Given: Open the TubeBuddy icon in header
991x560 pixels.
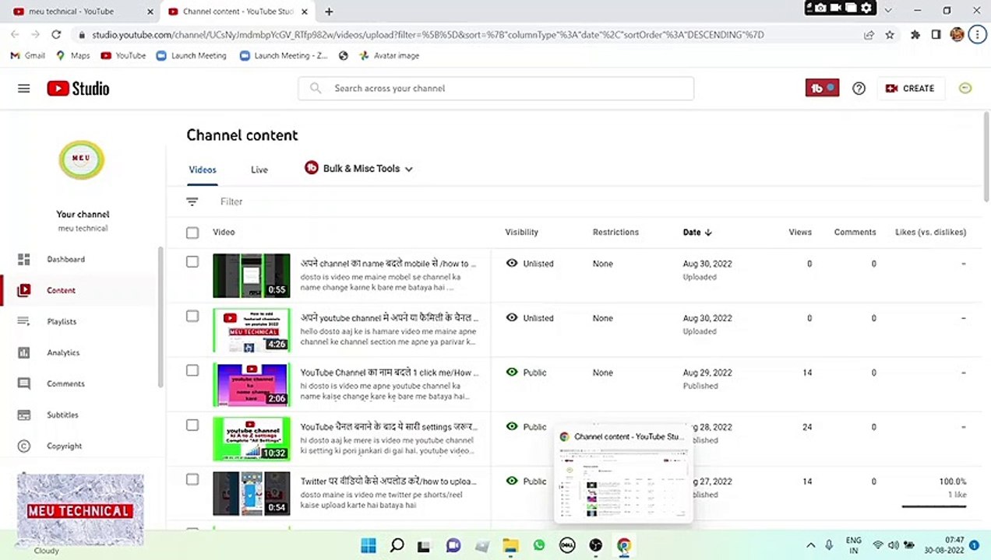Looking at the screenshot, I should pos(822,89).
